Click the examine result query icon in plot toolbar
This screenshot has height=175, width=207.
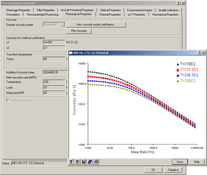(72, 161)
